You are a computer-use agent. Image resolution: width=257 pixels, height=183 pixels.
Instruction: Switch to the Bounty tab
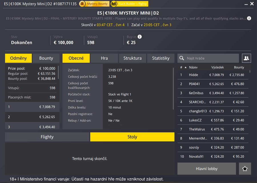[46, 58]
